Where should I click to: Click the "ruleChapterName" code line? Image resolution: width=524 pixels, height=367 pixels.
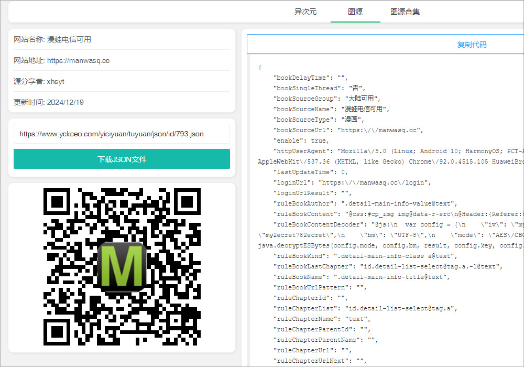(x=322, y=319)
